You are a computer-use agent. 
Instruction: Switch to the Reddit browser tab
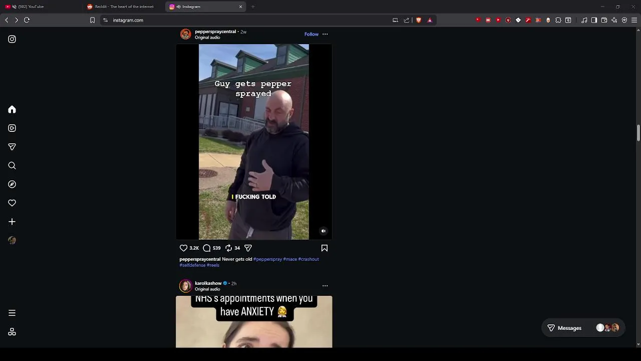point(124,7)
